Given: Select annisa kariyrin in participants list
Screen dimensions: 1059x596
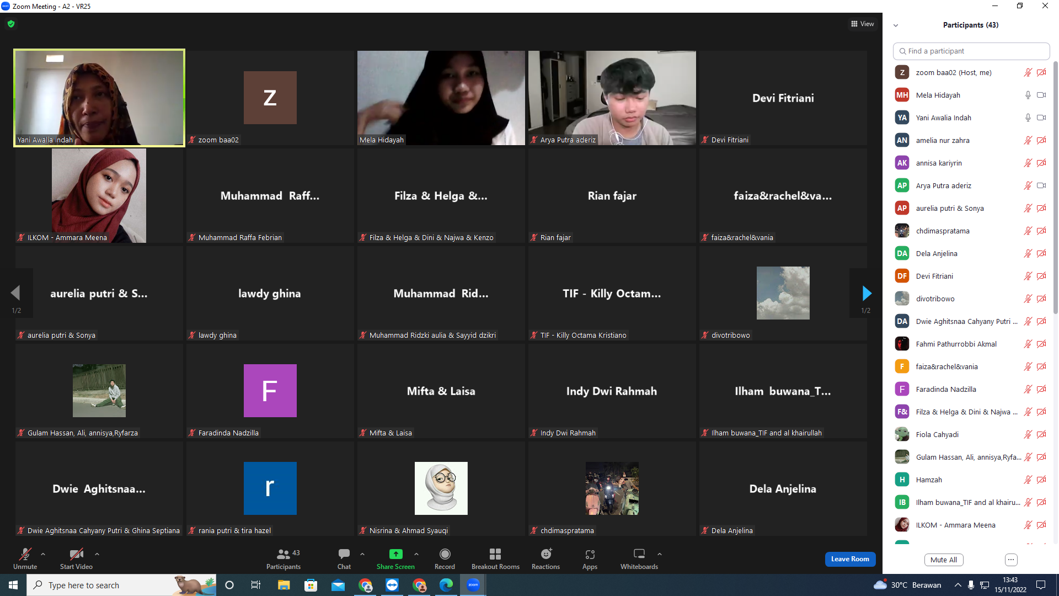Looking at the screenshot, I should (x=971, y=163).
